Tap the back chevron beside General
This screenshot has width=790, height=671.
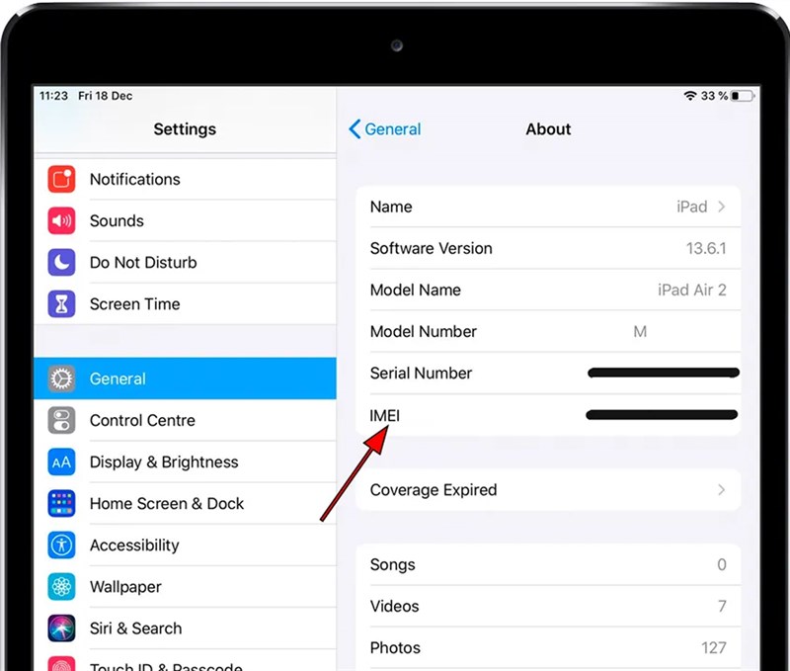click(x=355, y=129)
